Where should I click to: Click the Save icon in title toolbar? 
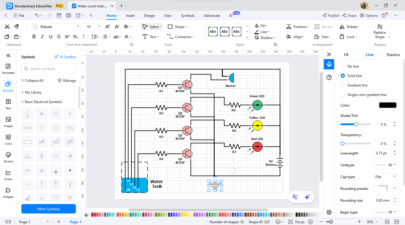[59, 15]
